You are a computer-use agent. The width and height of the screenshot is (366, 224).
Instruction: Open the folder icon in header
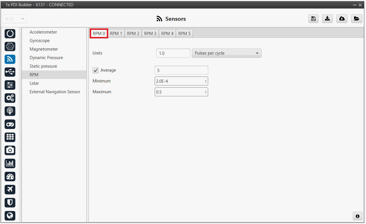pyautogui.click(x=356, y=19)
